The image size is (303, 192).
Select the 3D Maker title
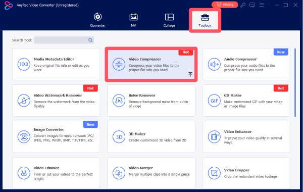click(137, 134)
